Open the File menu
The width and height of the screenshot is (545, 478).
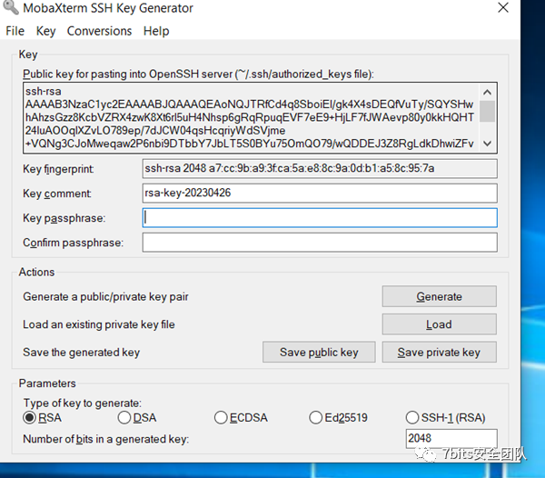(x=15, y=31)
